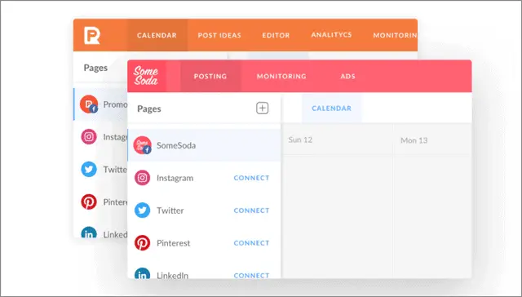Select SomeSoda Facebook page row
This screenshot has height=297, width=522.
(204, 145)
